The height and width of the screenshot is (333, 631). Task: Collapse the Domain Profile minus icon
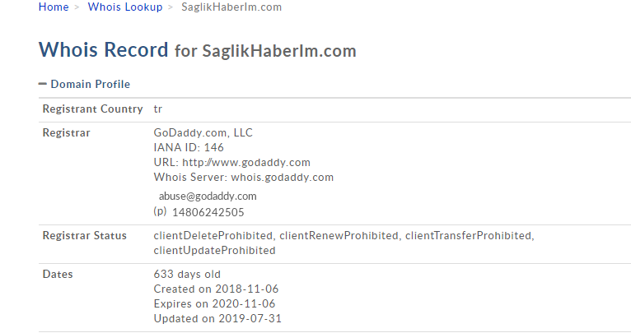coord(42,84)
